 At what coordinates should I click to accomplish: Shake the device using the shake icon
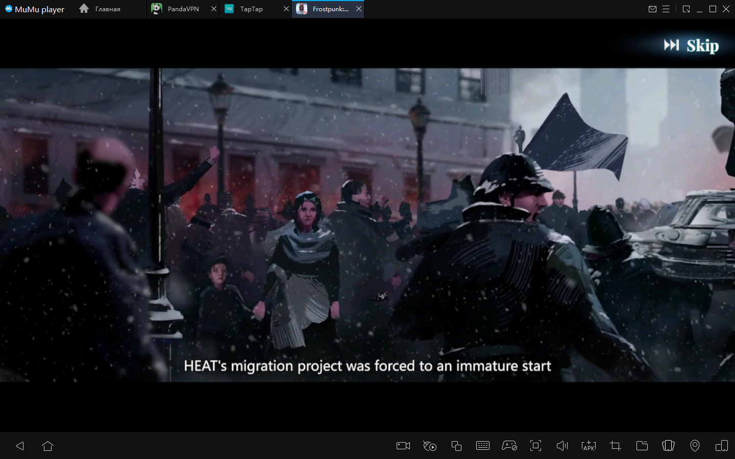(x=668, y=446)
